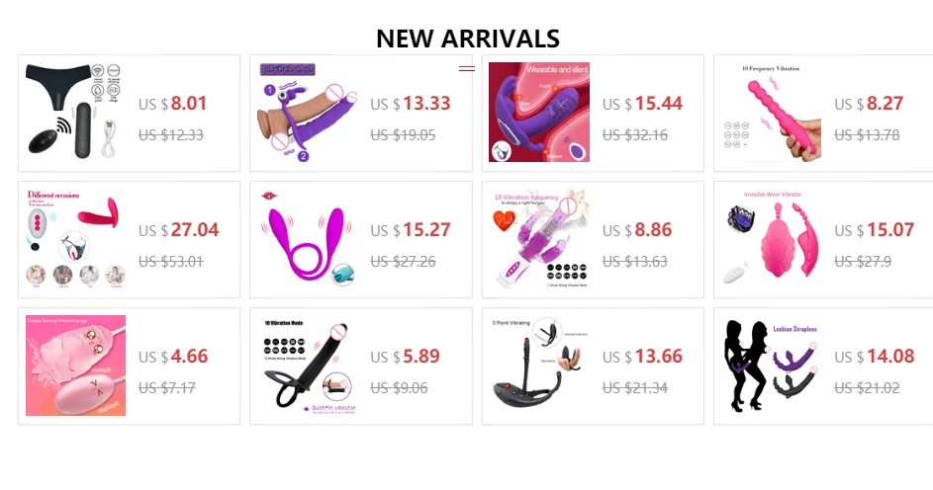
Task: Click the US $5.89 sale price
Action: [406, 357]
